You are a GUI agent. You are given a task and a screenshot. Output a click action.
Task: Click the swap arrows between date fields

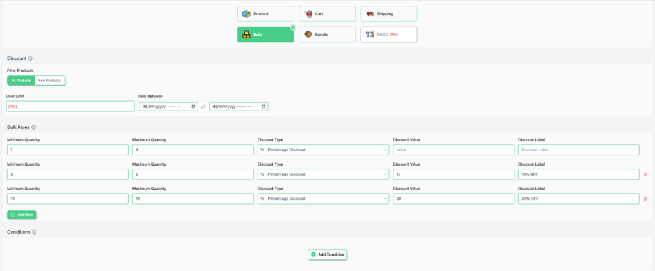pos(203,107)
